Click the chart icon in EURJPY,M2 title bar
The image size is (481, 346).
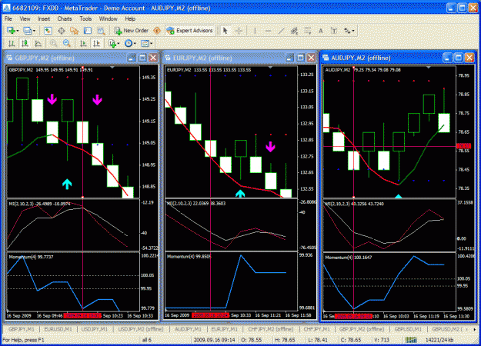[168, 58]
